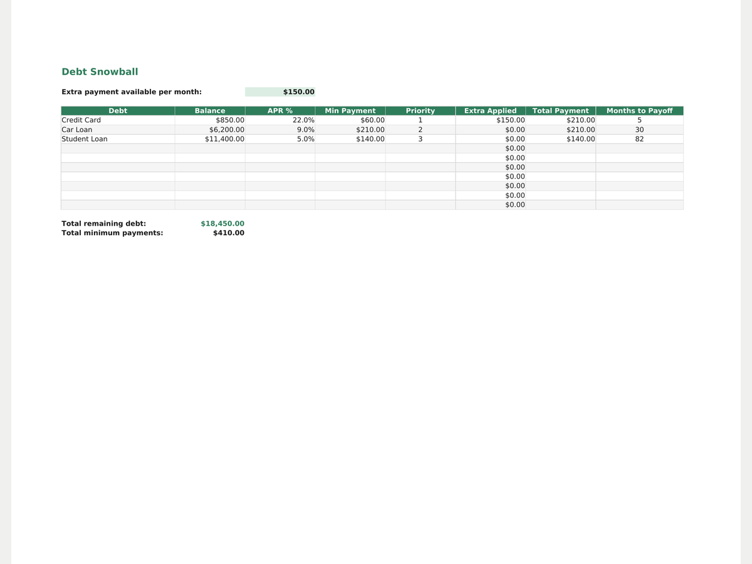Select Student Loan's $140.00 total payment cell

point(561,139)
